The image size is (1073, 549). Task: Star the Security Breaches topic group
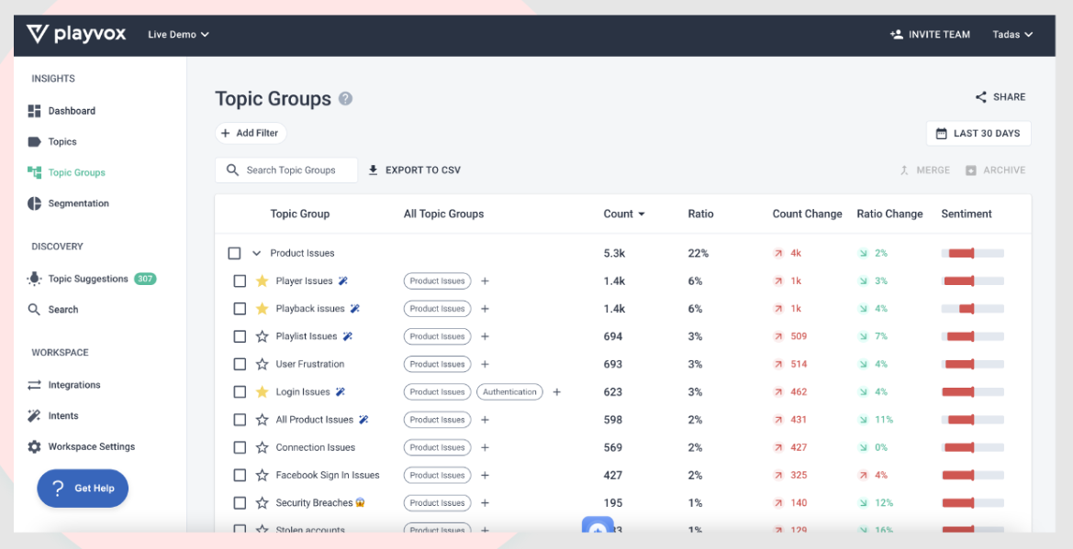tap(262, 503)
